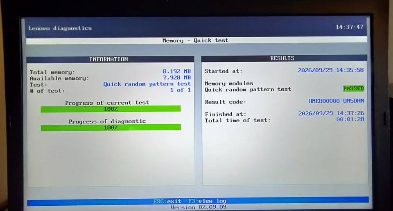This screenshot has width=393, height=211.
Task: Click the ESC:exit option
Action: pyautogui.click(x=167, y=201)
